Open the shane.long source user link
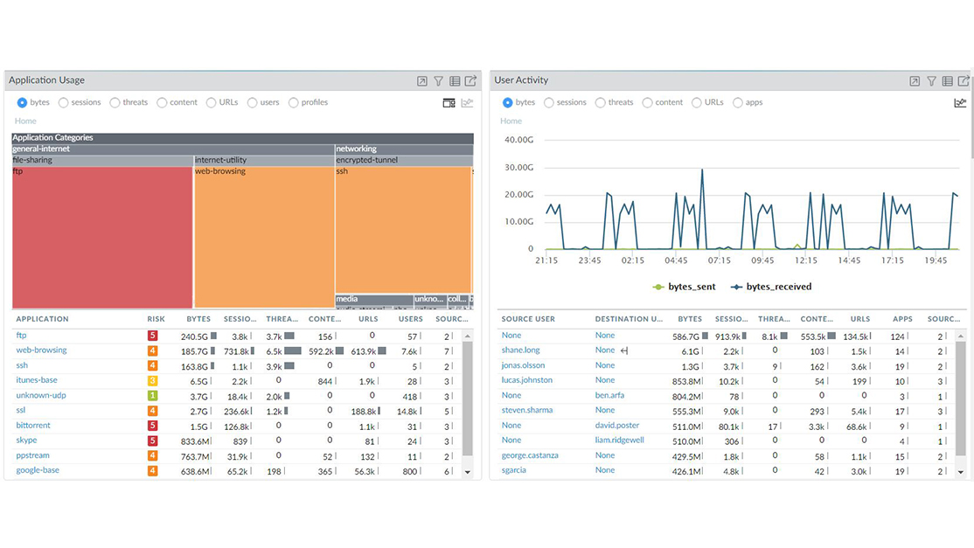 (x=520, y=350)
